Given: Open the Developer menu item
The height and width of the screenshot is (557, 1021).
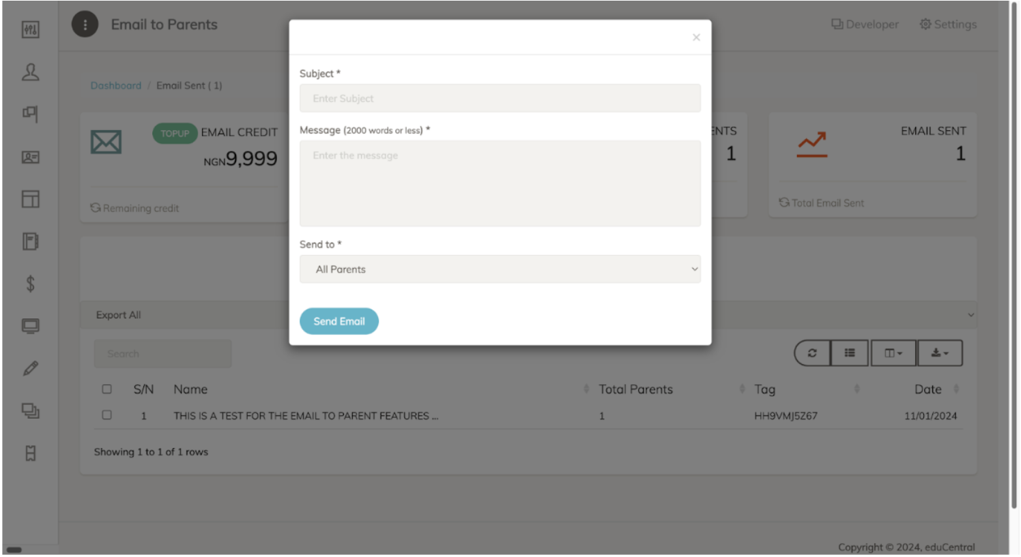Looking at the screenshot, I should [x=865, y=25].
